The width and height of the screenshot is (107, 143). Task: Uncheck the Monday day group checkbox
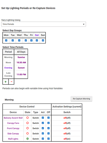pos(6,40)
